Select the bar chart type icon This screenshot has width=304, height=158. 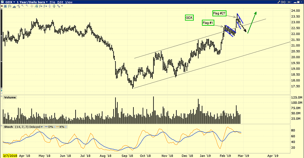coord(10,6)
